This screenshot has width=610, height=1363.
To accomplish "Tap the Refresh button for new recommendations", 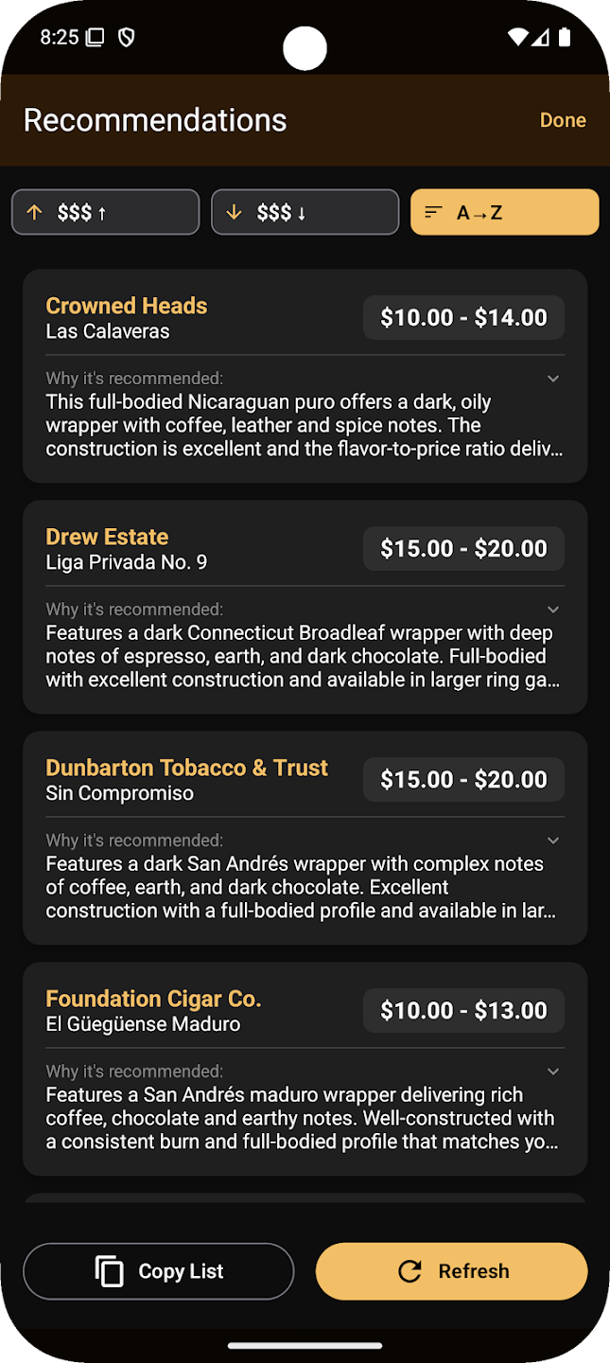I will (451, 1271).
